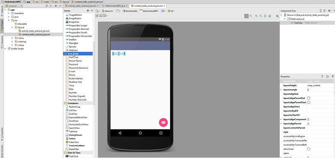The height and width of the screenshot is (158, 335).
Task: Toggle layout:alignParentStart checkbox
Action: (309, 102)
